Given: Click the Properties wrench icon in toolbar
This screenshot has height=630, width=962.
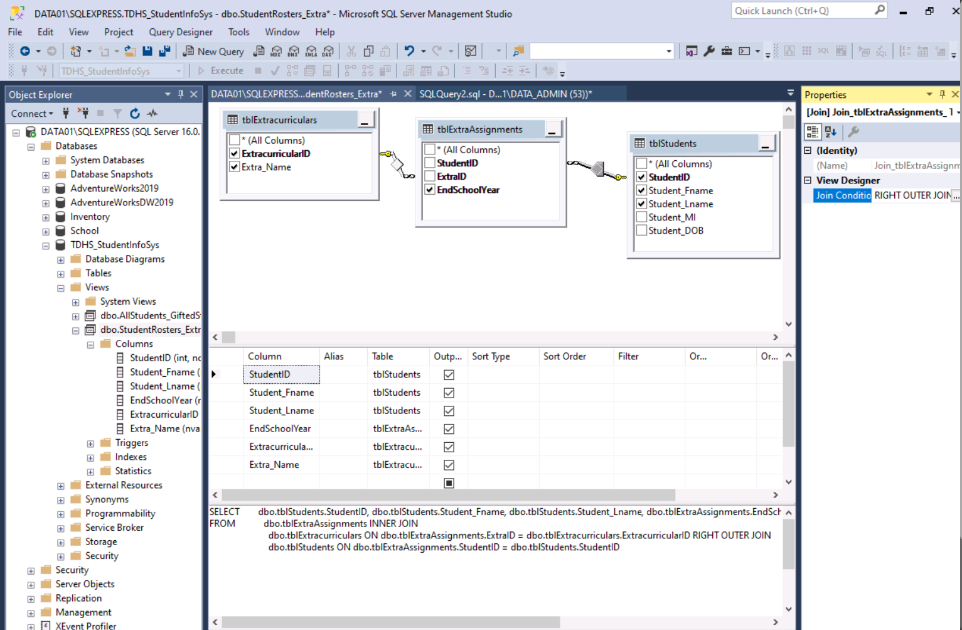Looking at the screenshot, I should [709, 52].
